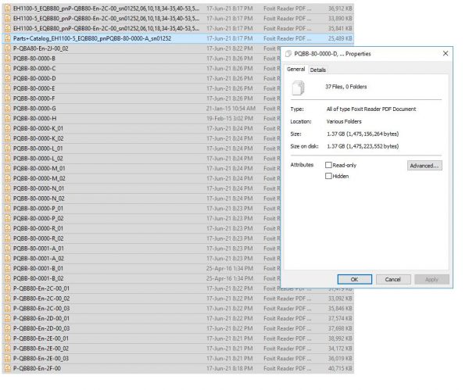Click the 38,992 KB size value
This screenshot has height=390, width=469.
click(x=340, y=338)
